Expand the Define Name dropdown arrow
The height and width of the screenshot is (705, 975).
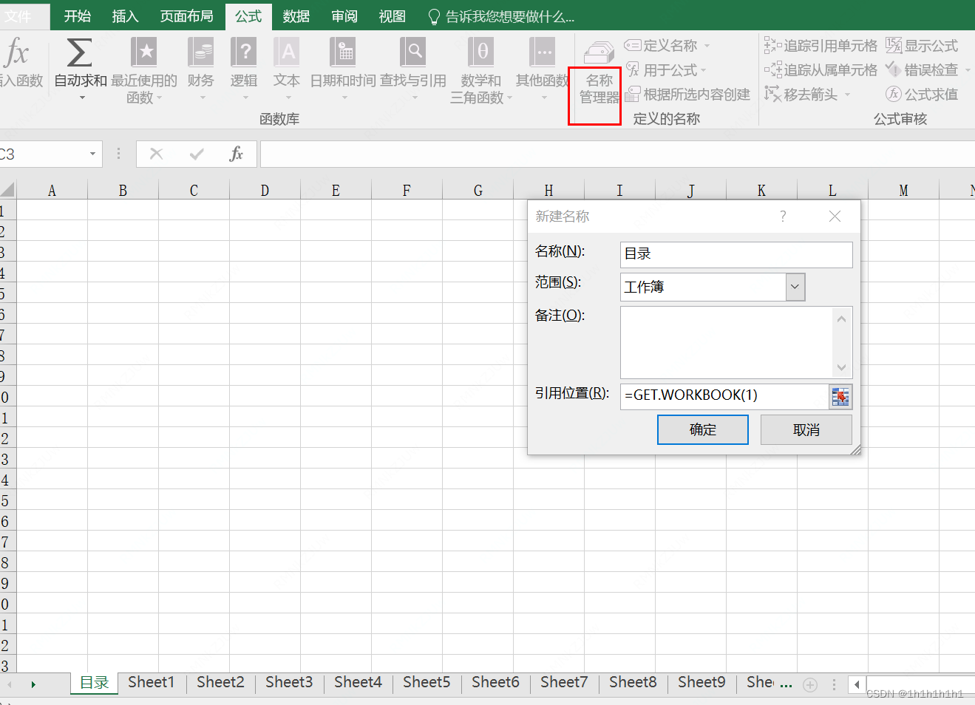tap(707, 46)
